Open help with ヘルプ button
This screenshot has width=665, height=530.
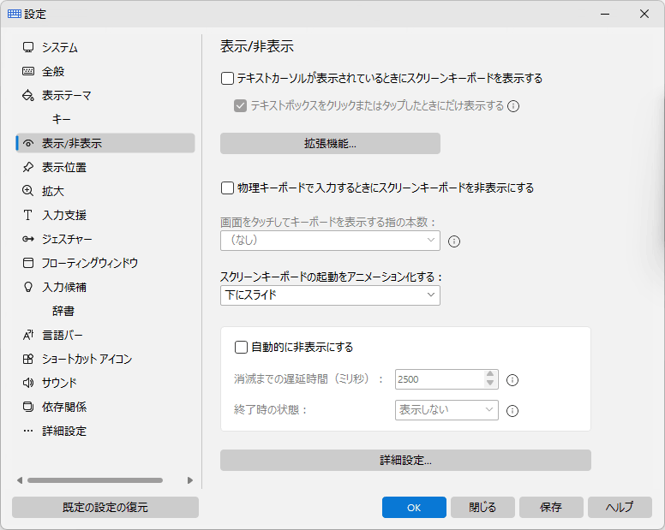coord(620,507)
